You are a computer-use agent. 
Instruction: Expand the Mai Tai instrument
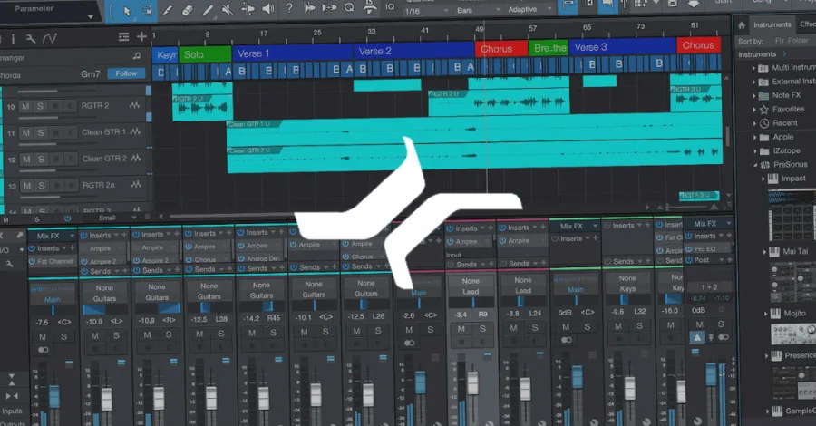pyautogui.click(x=765, y=251)
